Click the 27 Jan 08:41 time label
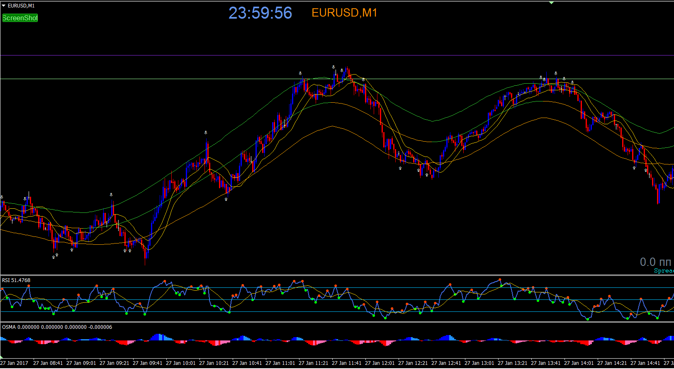Screen dimensions: 674x369 48,363
